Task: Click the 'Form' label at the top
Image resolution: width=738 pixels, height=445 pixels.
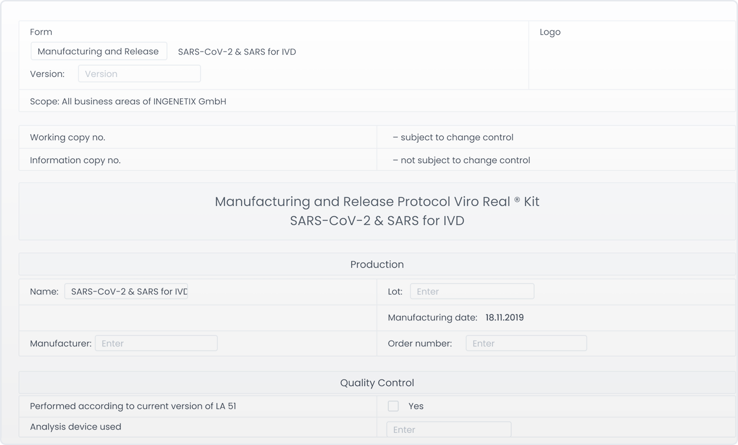Action: click(41, 32)
